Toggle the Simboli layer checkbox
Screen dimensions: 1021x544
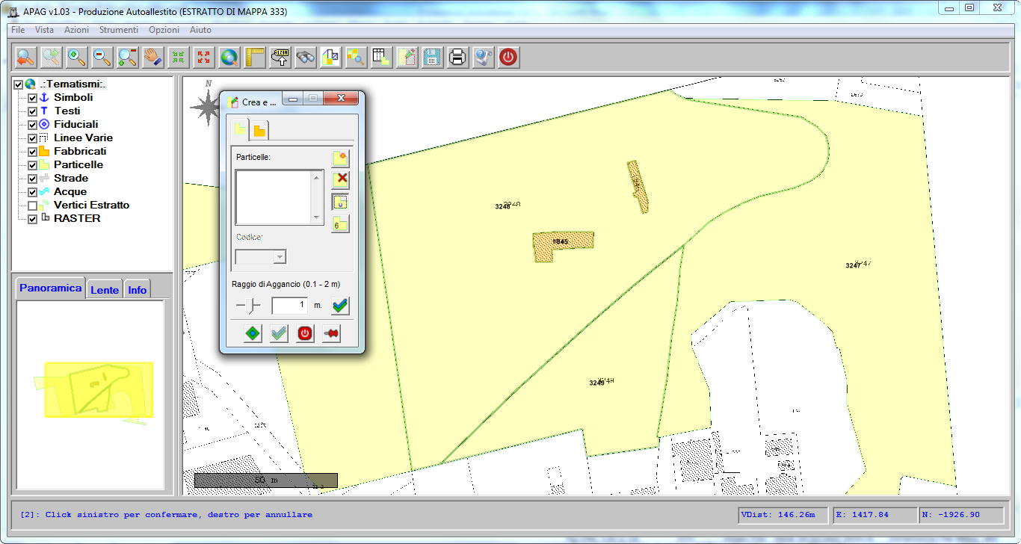32,98
